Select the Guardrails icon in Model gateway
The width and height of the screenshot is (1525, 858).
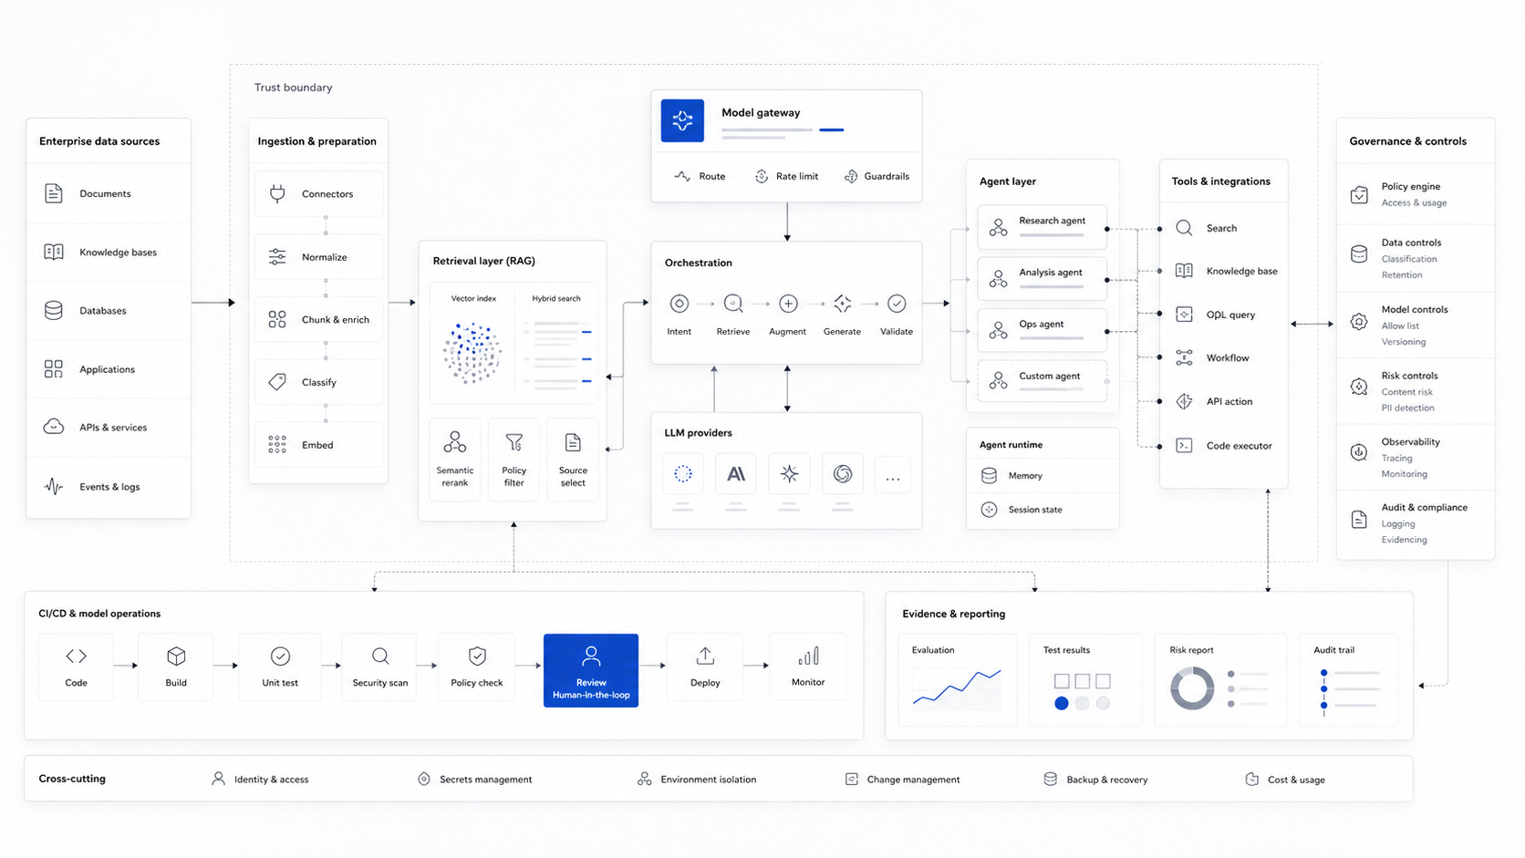pos(851,176)
